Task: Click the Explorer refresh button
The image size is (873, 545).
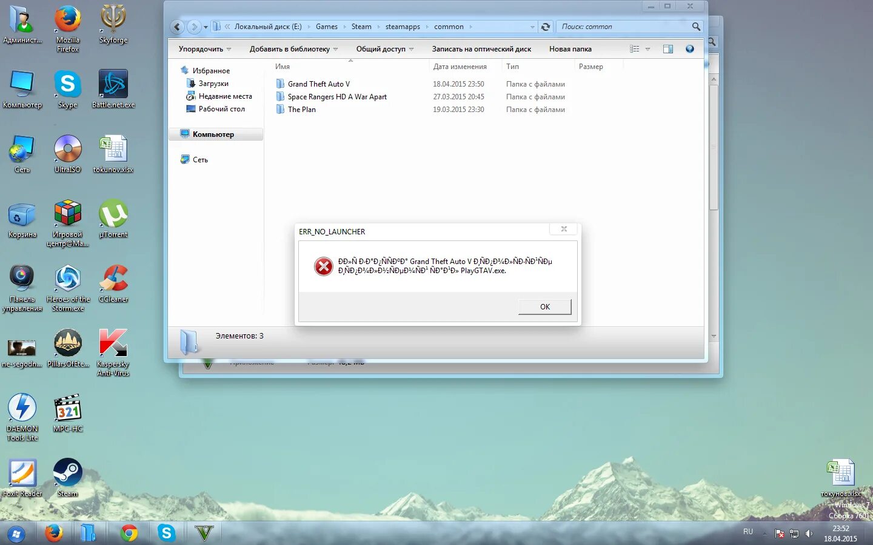Action: [x=546, y=27]
